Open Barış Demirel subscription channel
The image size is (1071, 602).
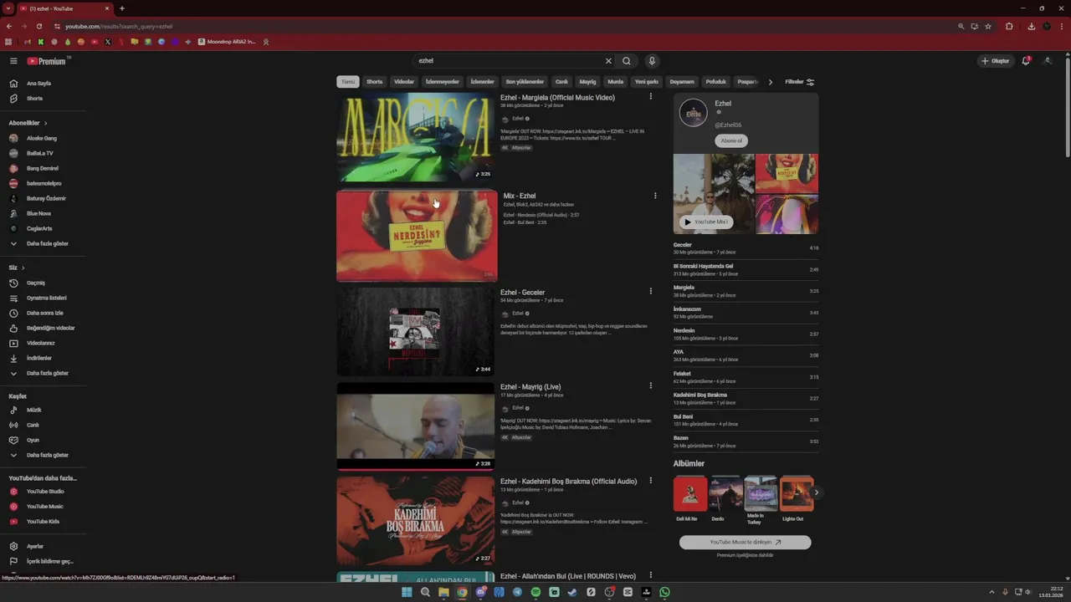coord(43,168)
